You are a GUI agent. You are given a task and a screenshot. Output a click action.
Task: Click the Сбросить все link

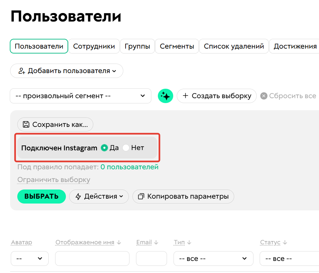click(293, 96)
